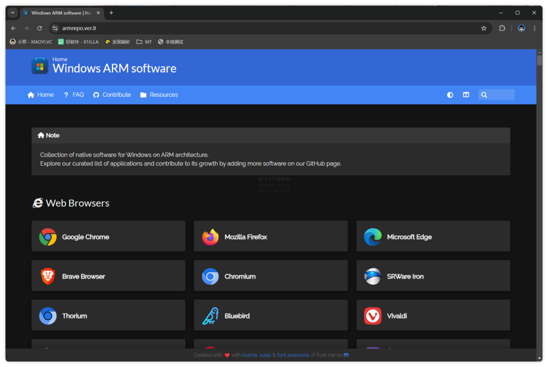
Task: Select the Thorium browser icon
Action: coord(48,316)
